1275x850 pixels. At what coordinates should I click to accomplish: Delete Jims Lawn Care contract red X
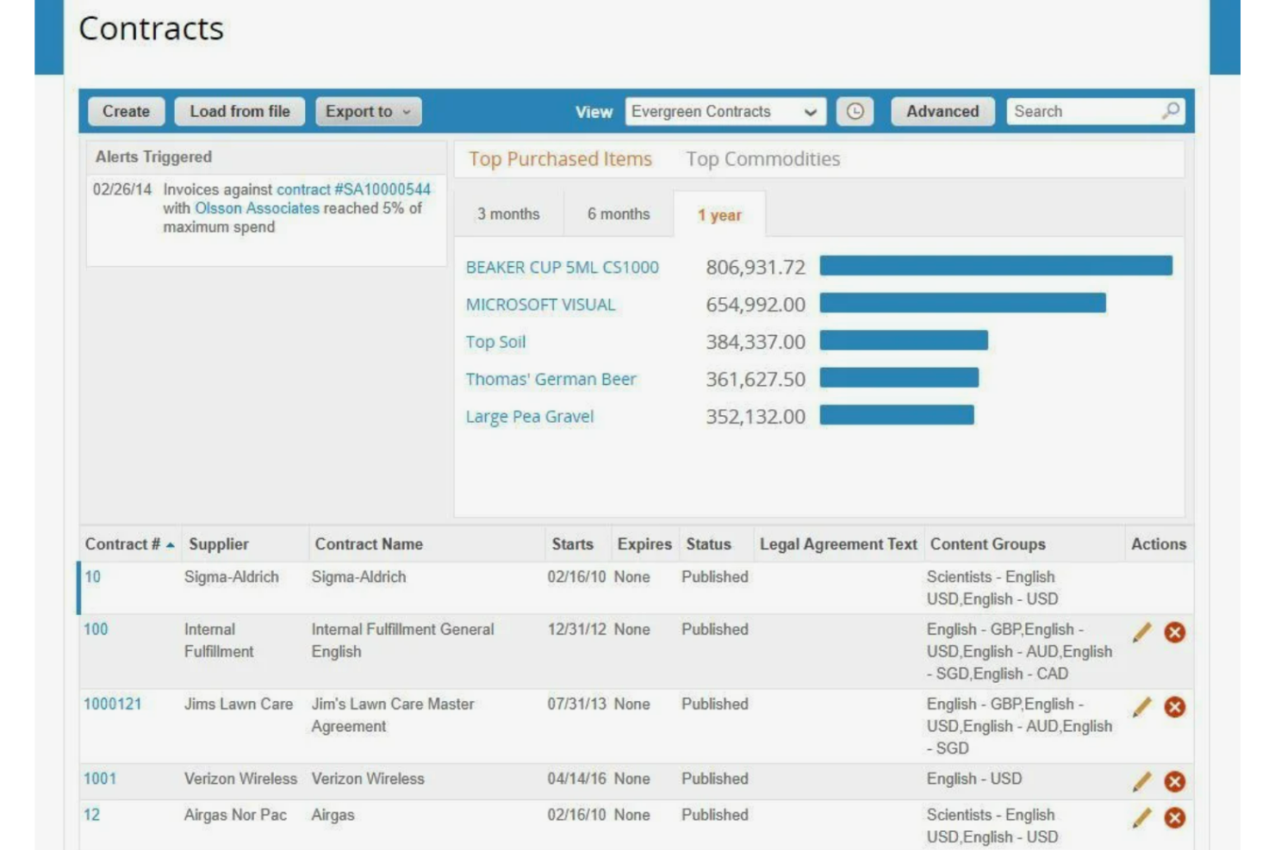(x=1174, y=708)
